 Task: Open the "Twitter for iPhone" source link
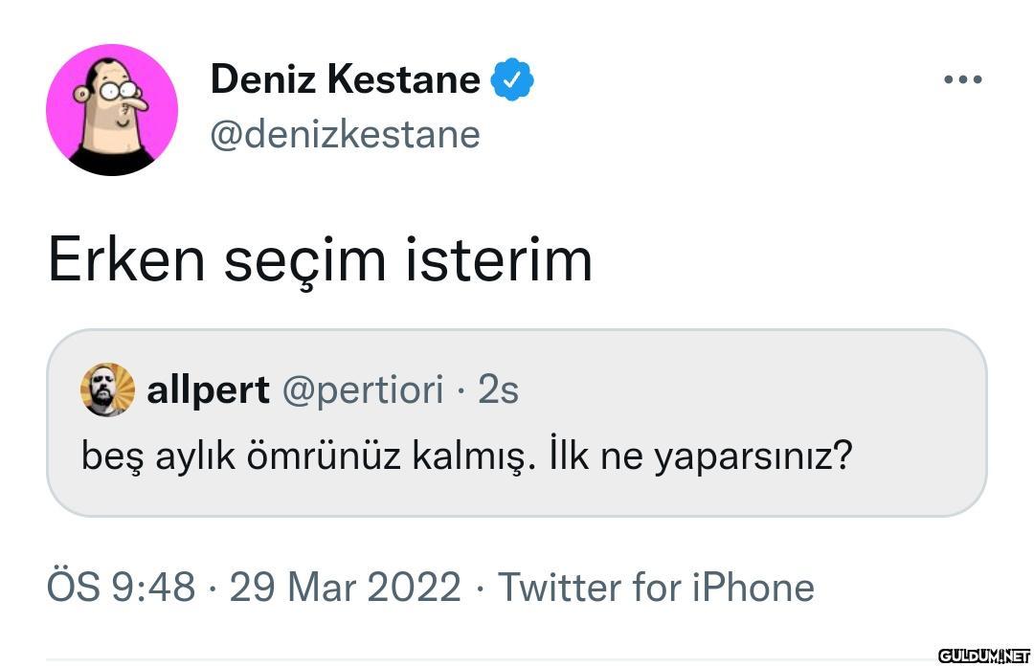click(656, 587)
